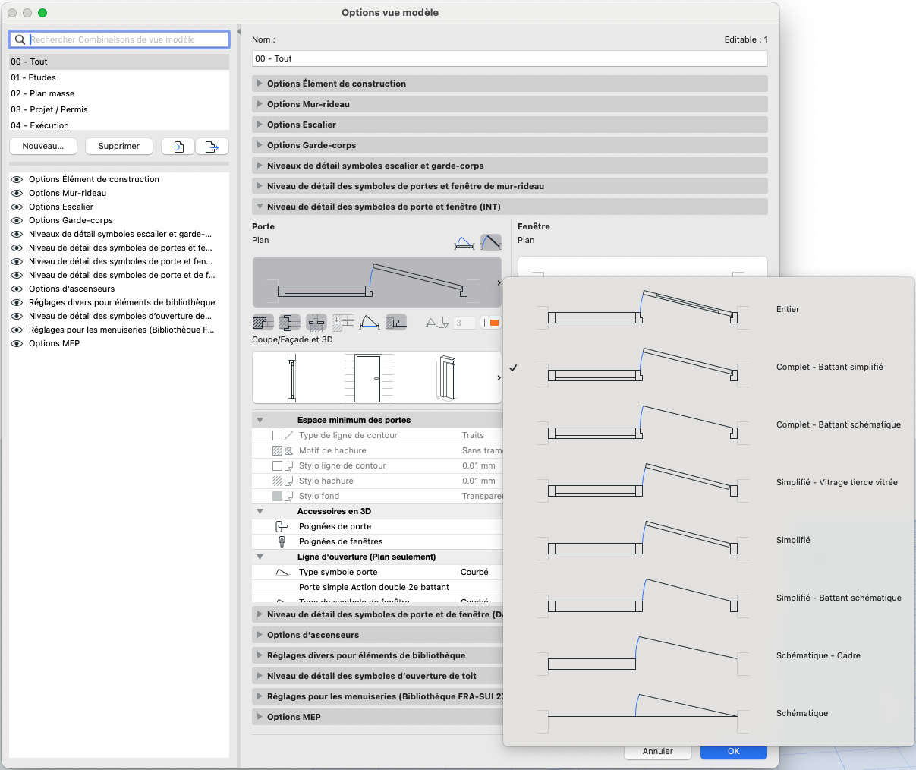The height and width of the screenshot is (770, 916).
Task: Click the export model view combinations icon
Action: coord(212,147)
